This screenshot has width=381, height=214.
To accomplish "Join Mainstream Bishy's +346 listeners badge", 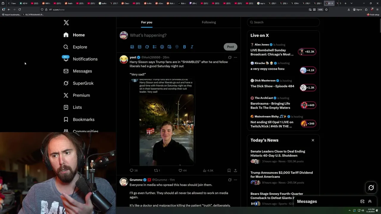I will pos(308,123).
